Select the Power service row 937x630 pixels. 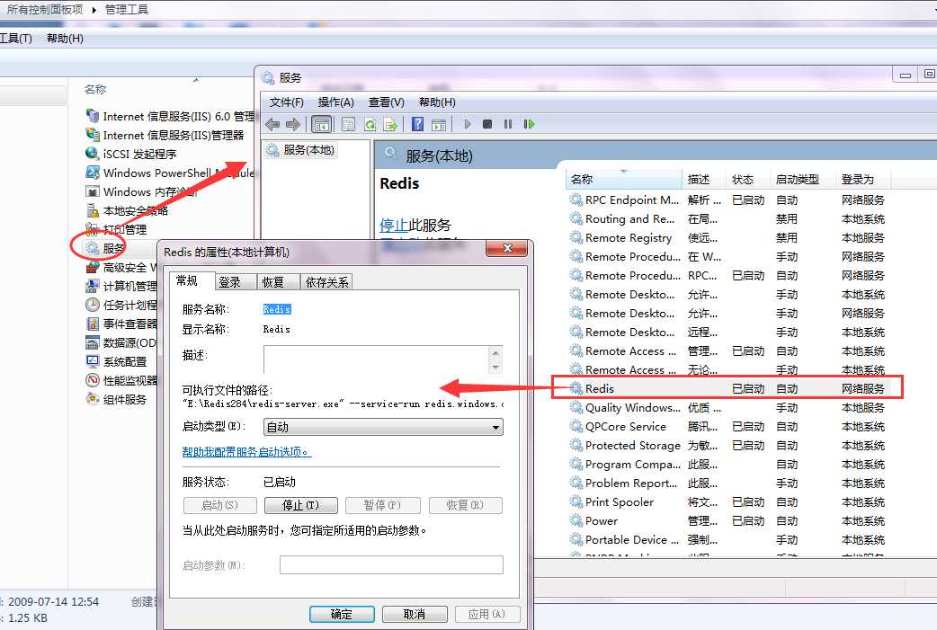(x=727, y=520)
